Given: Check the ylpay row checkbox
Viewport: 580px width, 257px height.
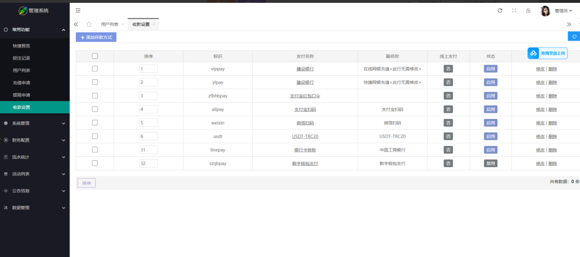Looking at the screenshot, I should [95, 82].
